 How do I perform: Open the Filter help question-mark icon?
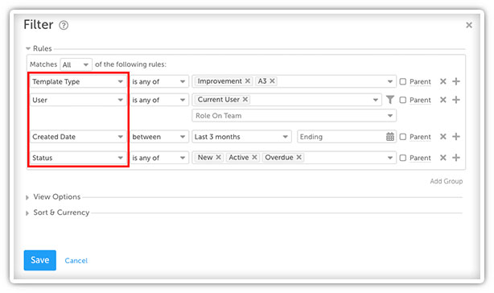(64, 25)
